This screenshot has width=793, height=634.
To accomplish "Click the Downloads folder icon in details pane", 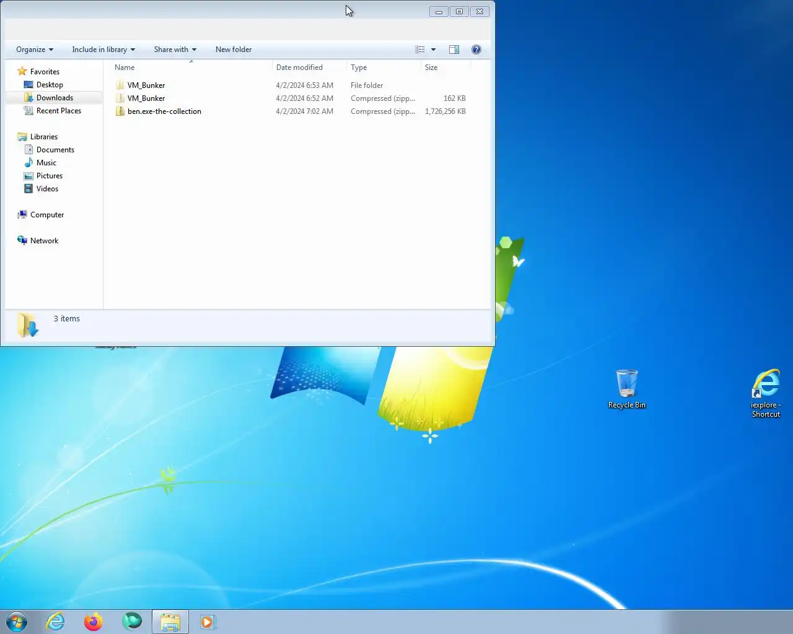I will point(28,325).
